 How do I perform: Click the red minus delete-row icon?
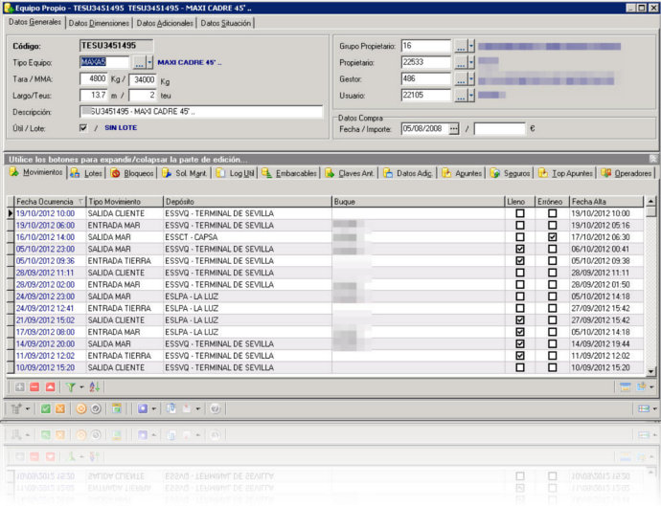34,386
